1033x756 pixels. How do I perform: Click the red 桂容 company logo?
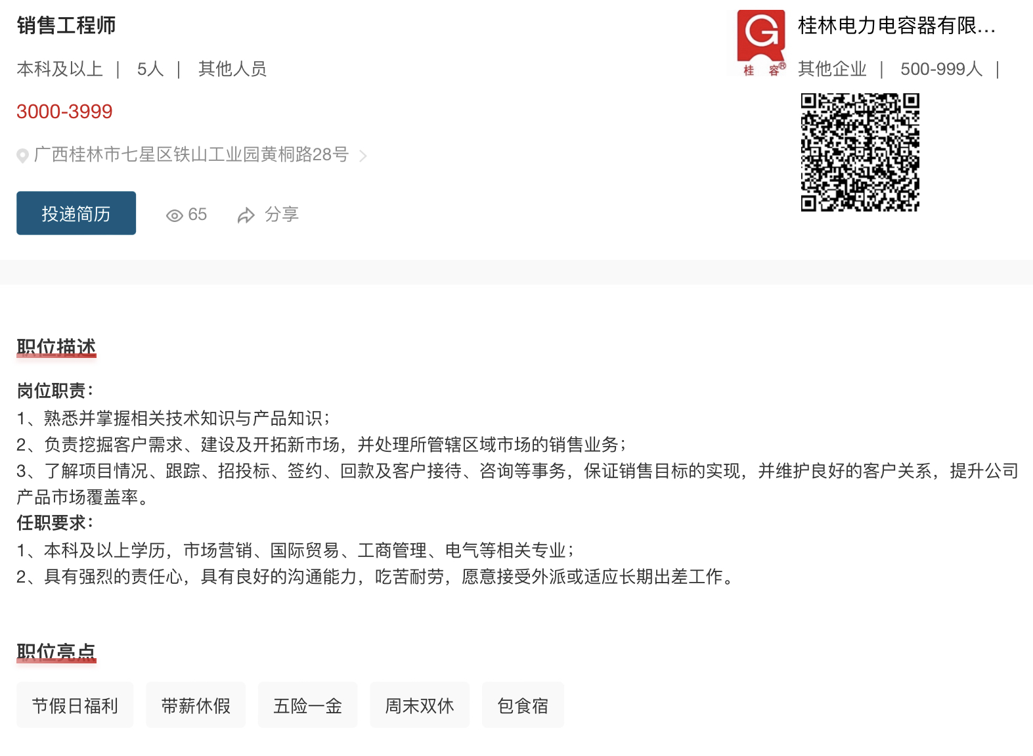pos(761,43)
